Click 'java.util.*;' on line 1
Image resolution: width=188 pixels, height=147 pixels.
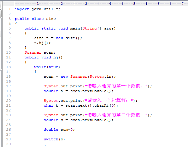(46, 9)
